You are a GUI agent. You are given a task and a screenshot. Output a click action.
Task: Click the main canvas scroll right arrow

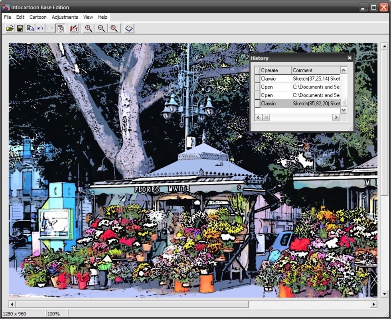(x=374, y=304)
